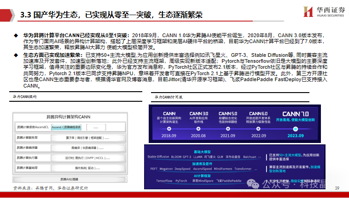Click the "华为CANN时间线" figure caption

tap(169, 97)
